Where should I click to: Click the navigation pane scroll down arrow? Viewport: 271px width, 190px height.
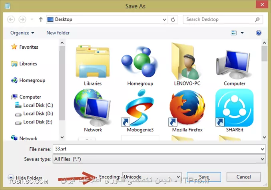(62, 137)
